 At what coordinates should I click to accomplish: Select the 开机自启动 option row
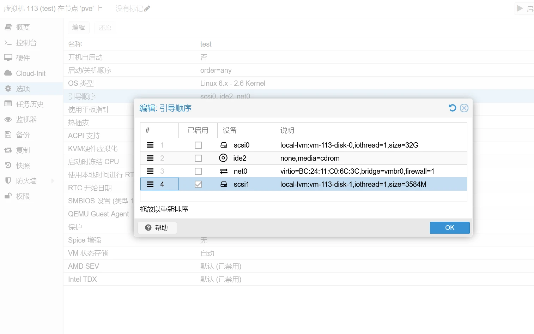coord(299,57)
